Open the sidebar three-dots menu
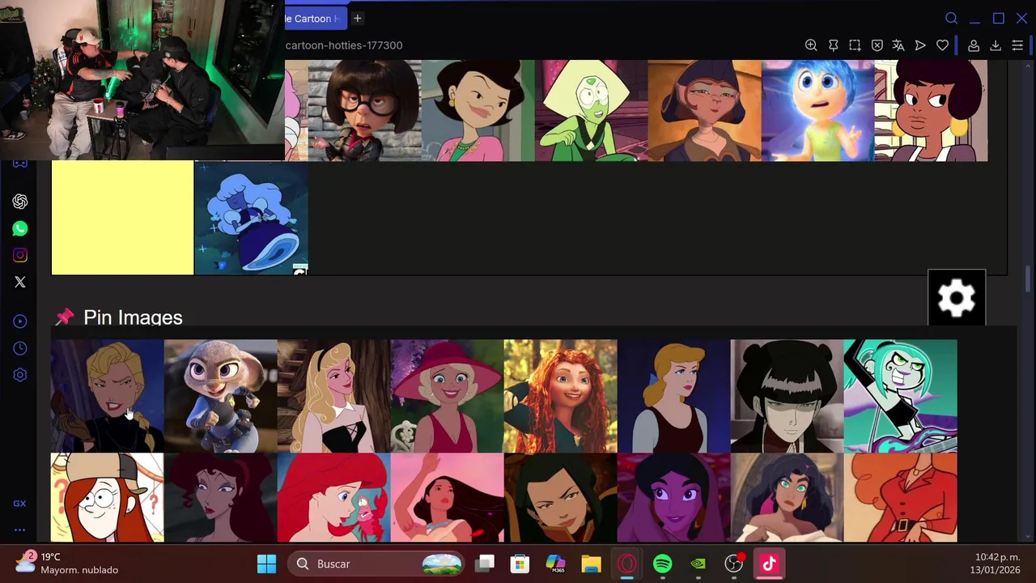The width and height of the screenshot is (1036, 583). pos(19,530)
